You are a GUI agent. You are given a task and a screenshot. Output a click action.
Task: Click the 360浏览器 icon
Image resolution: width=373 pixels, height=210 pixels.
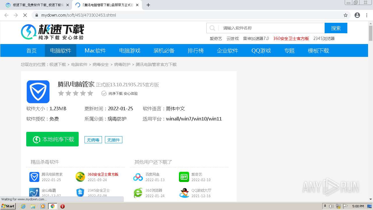click(138, 192)
